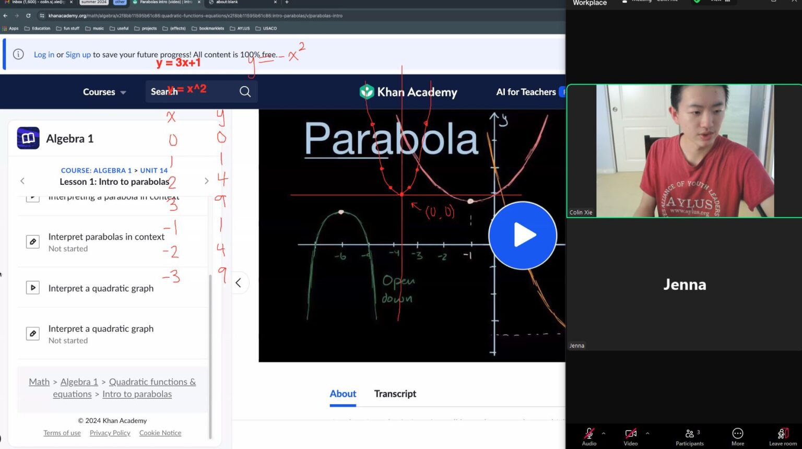Open the Zoom Participants panel

click(x=690, y=436)
